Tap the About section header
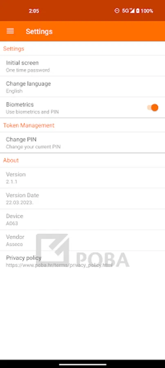This screenshot has height=368, width=165. click(x=11, y=160)
